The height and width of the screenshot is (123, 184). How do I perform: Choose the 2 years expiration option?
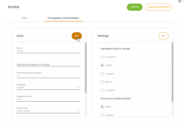102,74
